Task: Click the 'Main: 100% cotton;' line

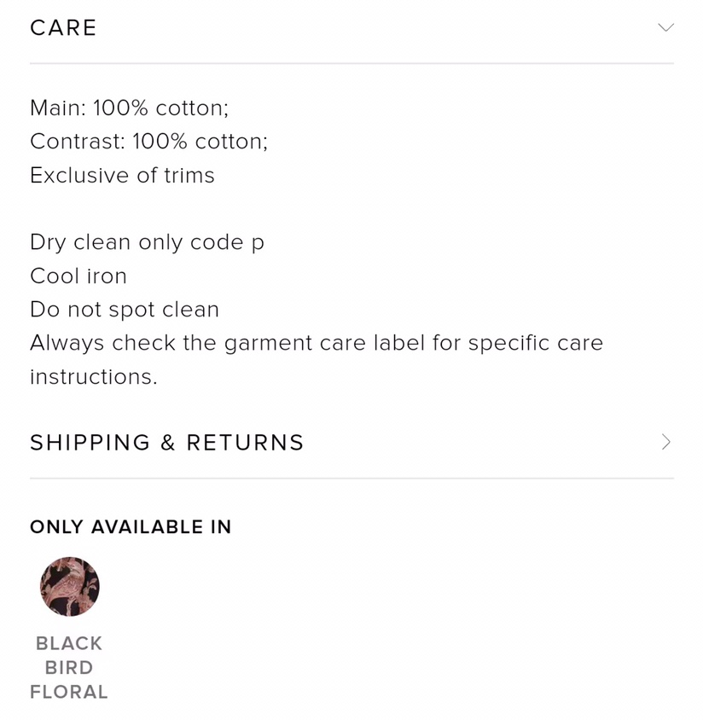Action: [129, 108]
